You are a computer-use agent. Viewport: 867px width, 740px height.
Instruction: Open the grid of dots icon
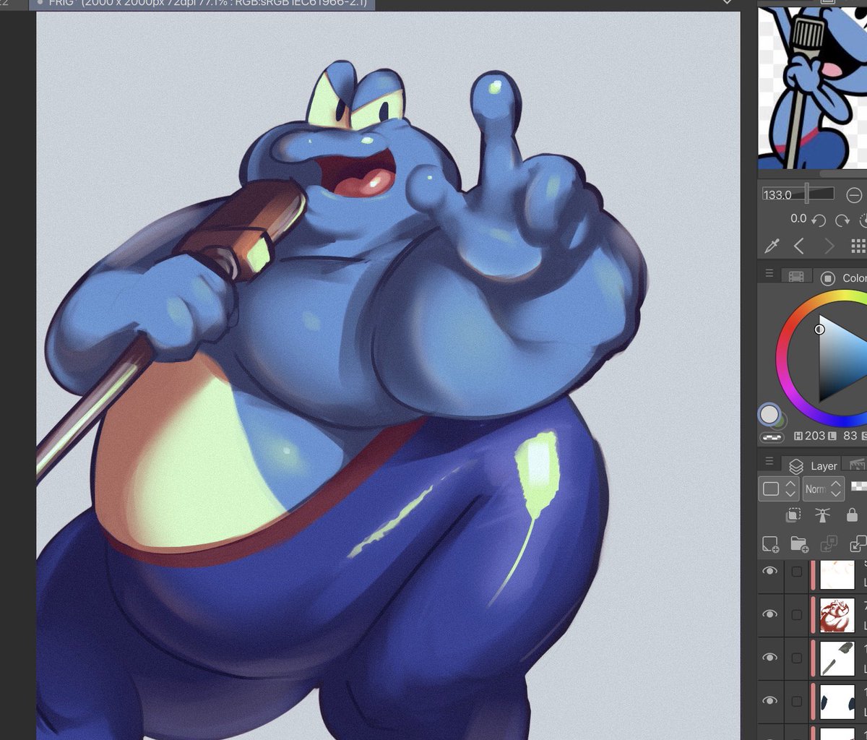(858, 246)
